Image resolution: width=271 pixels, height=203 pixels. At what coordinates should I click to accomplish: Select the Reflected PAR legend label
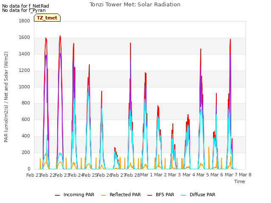point(125,195)
